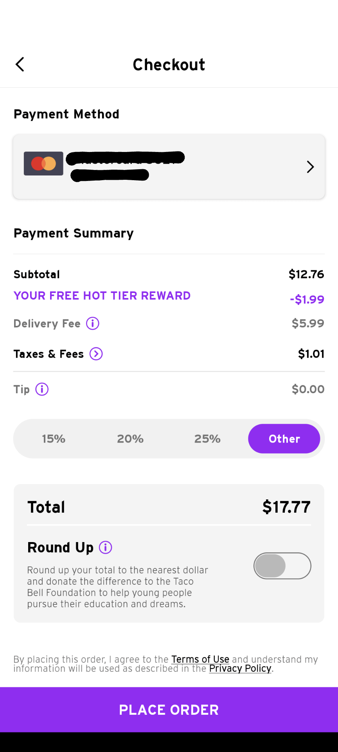Click the Taxes & Fees label

[49, 354]
